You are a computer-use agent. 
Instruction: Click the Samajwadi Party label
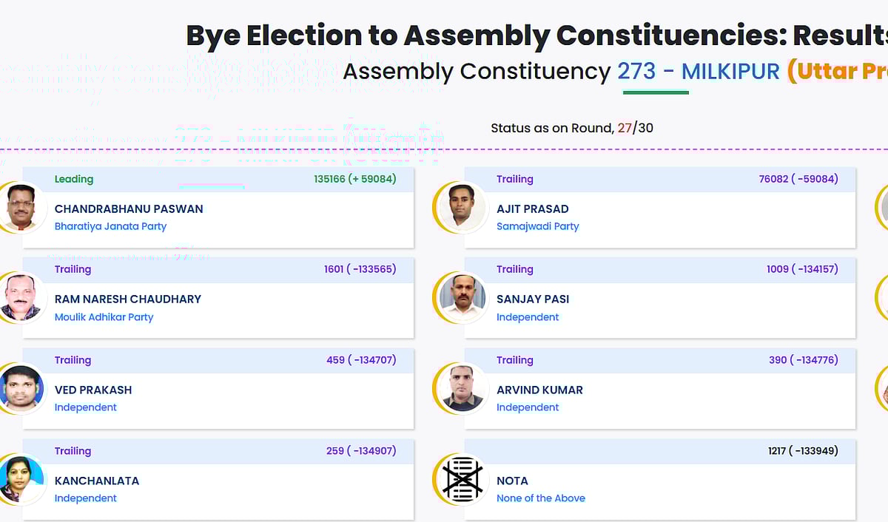click(537, 226)
